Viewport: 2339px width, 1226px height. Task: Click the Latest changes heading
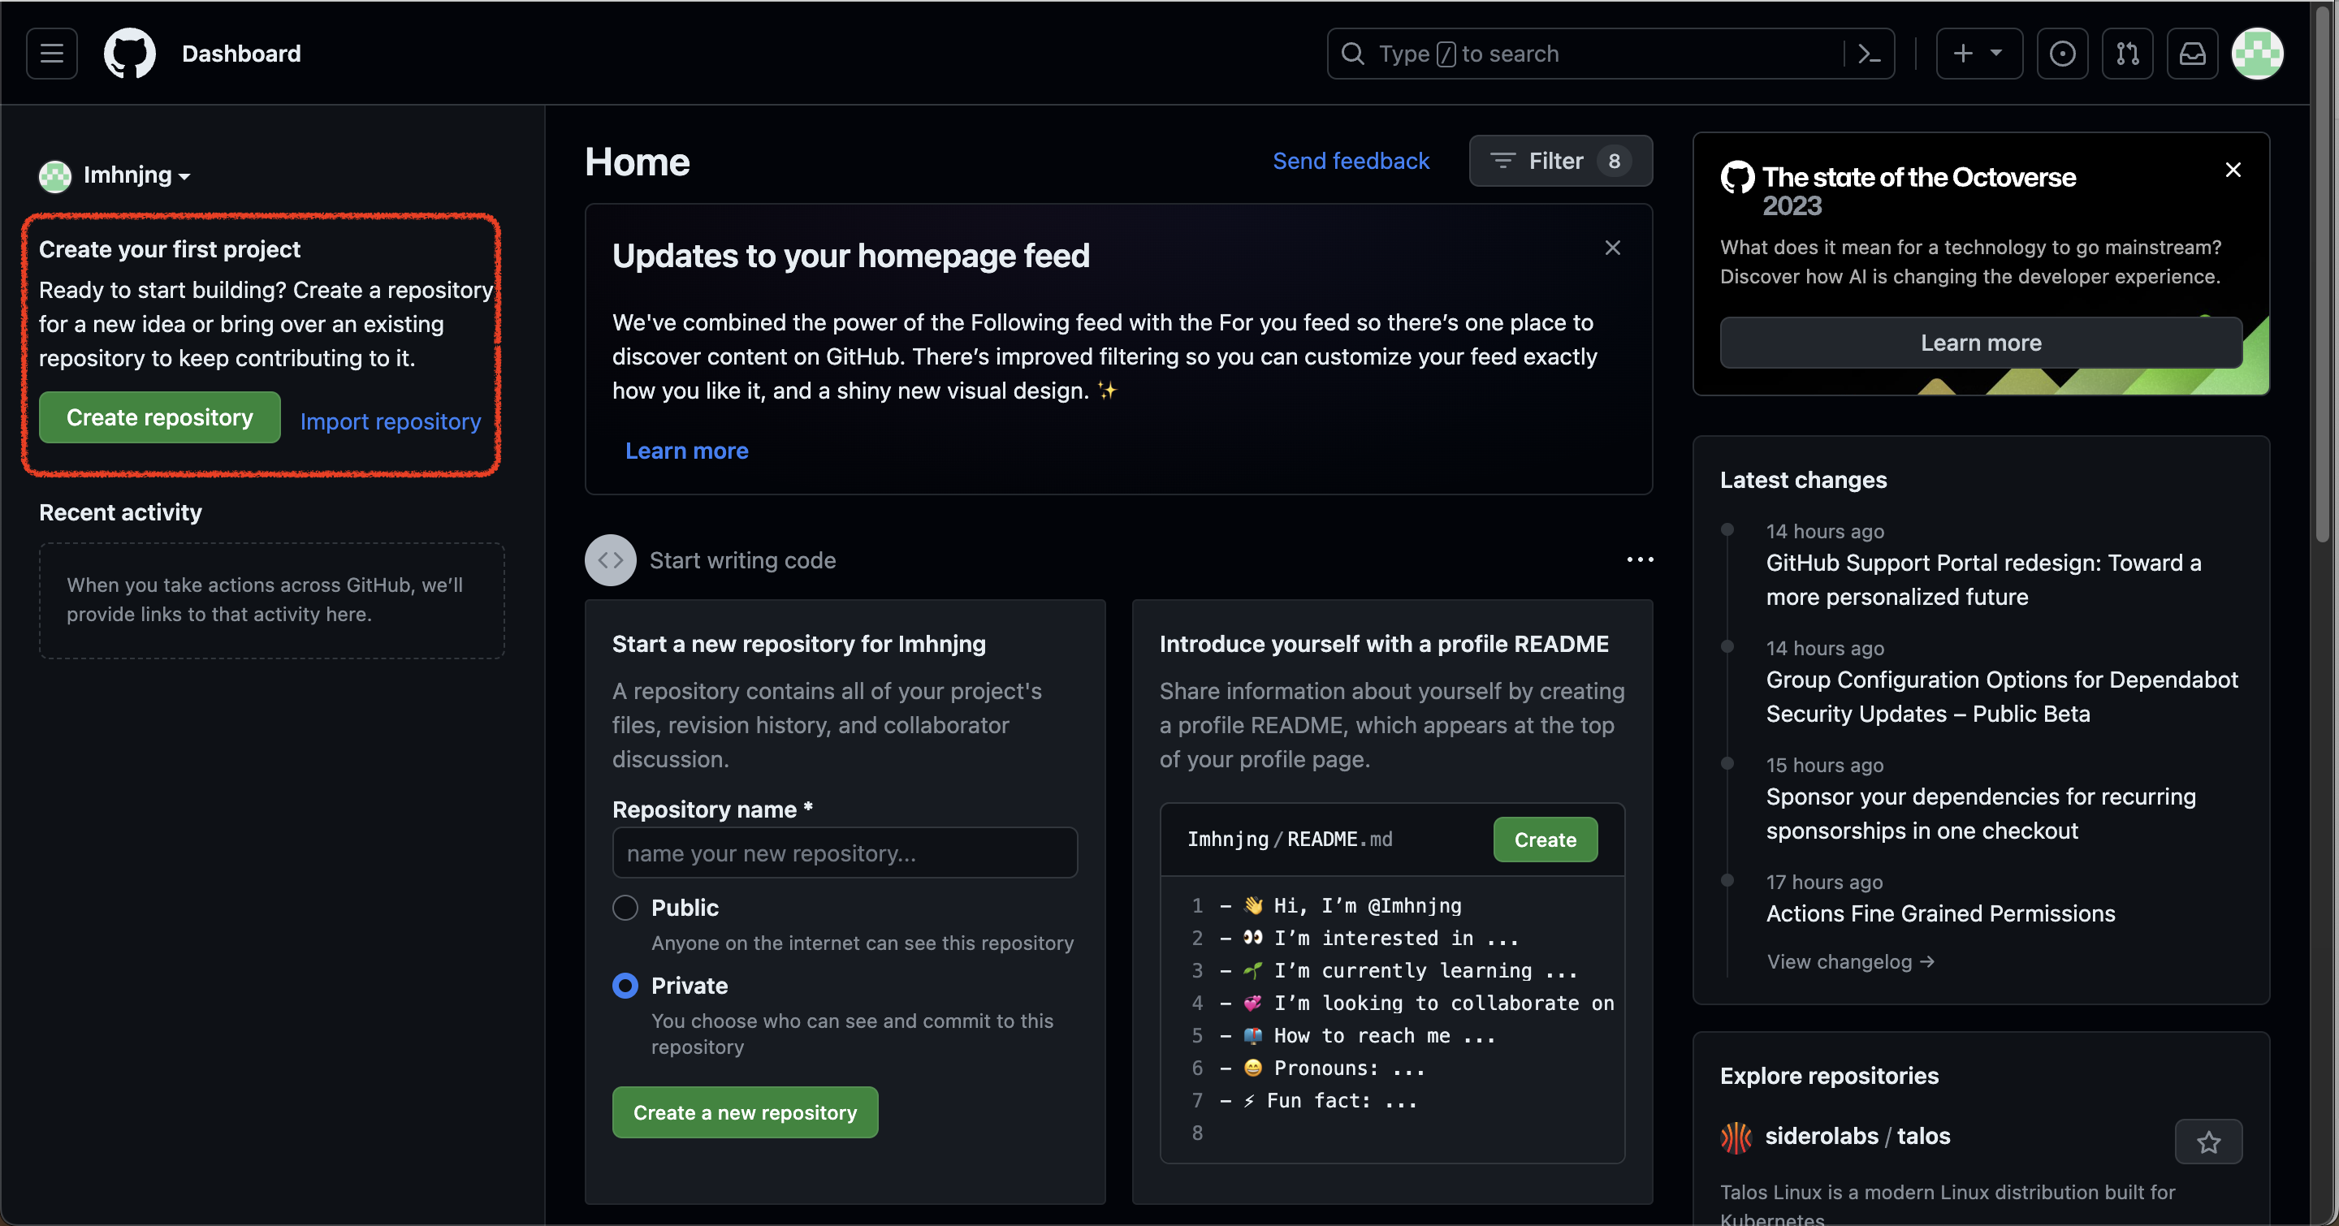point(1803,480)
